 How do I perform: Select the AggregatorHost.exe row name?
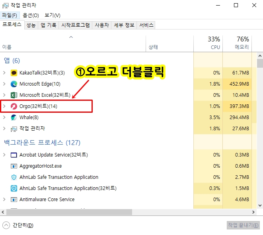(41, 166)
